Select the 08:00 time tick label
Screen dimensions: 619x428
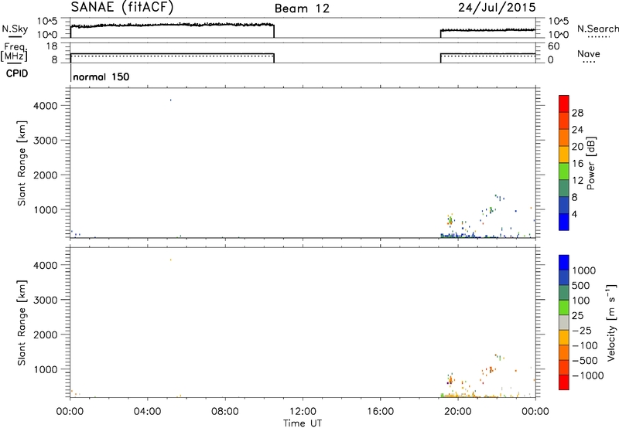225,412
